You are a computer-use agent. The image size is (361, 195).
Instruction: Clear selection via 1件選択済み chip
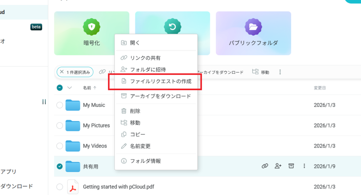62,72
